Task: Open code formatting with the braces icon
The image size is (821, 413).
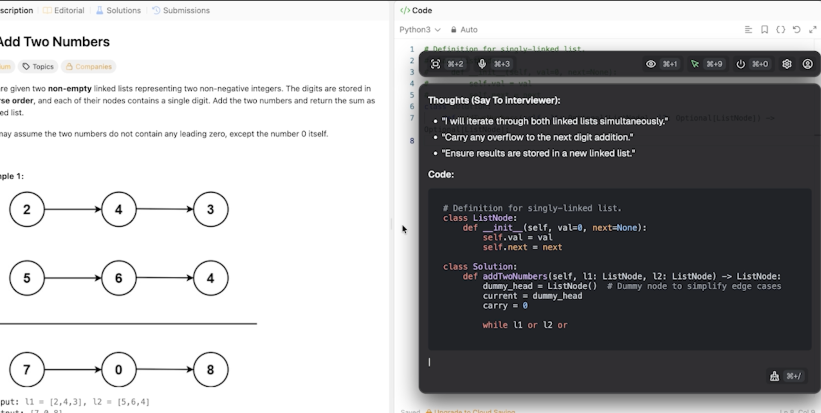Action: tap(780, 30)
